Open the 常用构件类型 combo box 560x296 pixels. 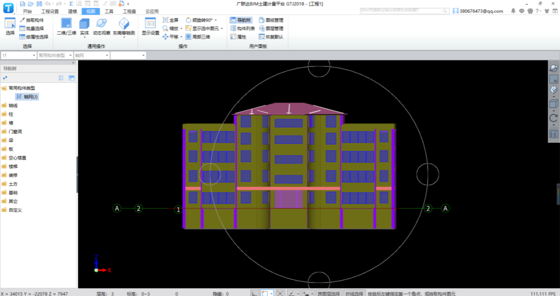(55, 55)
